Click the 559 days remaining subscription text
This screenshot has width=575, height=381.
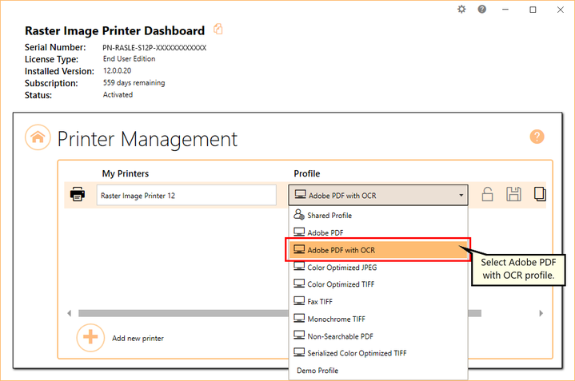pyautogui.click(x=134, y=83)
